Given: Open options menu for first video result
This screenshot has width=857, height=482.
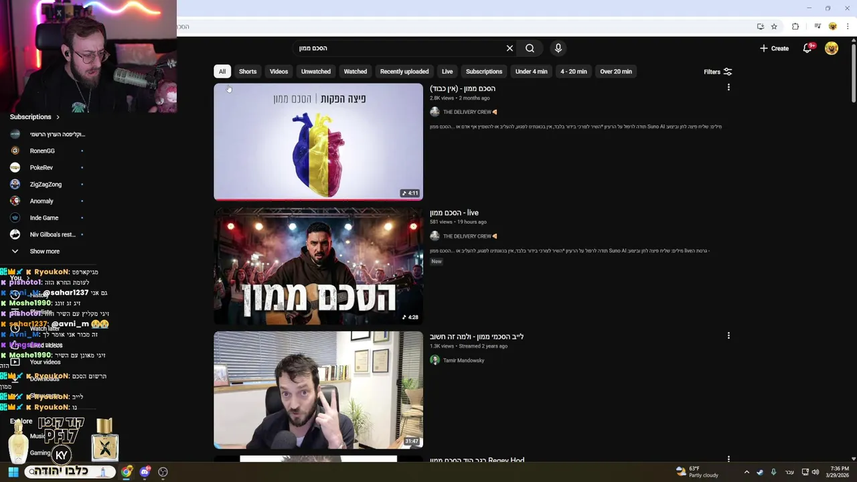Looking at the screenshot, I should pyautogui.click(x=728, y=87).
